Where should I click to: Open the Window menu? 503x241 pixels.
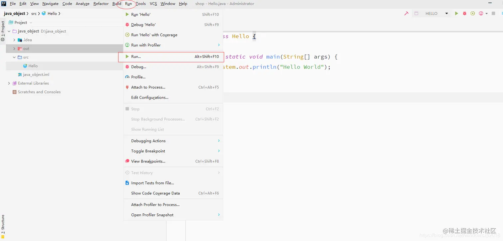(168, 4)
